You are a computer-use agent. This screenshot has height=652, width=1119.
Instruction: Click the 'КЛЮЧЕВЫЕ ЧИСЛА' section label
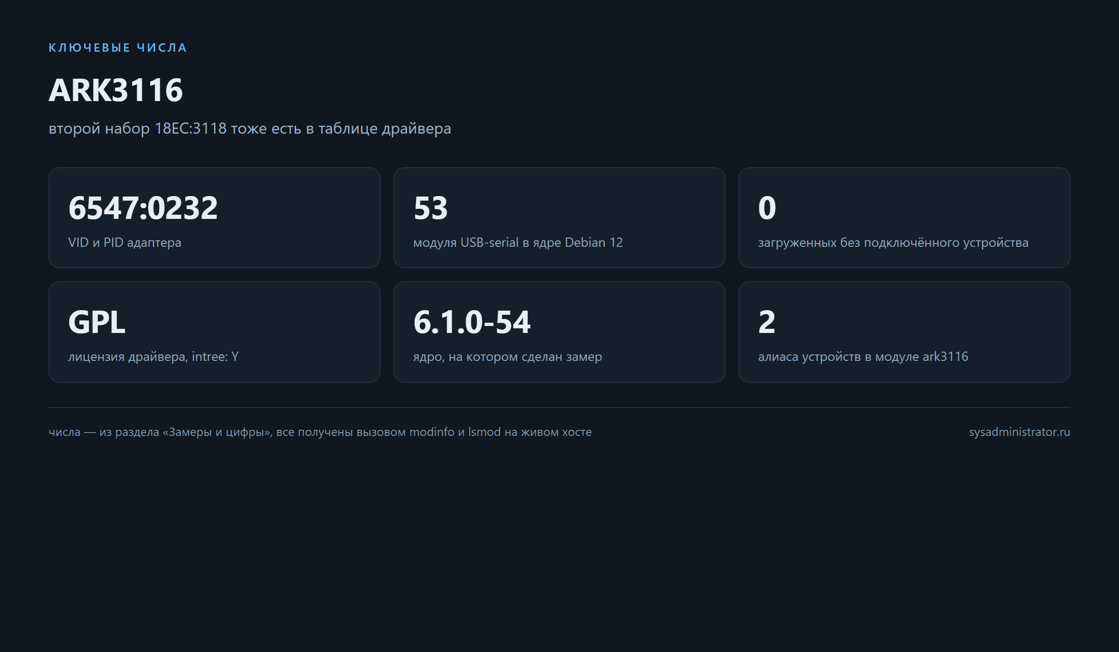(117, 48)
